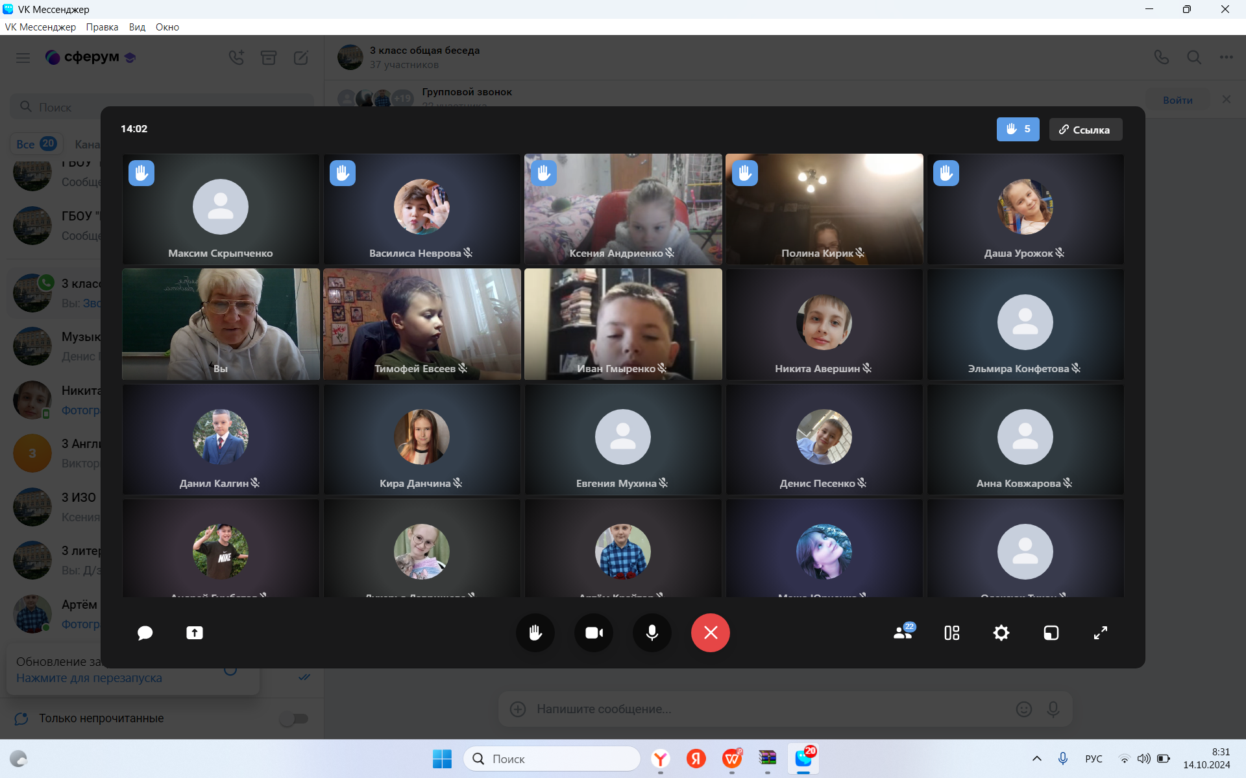Click Эльмира Конфетова tile

[1025, 324]
